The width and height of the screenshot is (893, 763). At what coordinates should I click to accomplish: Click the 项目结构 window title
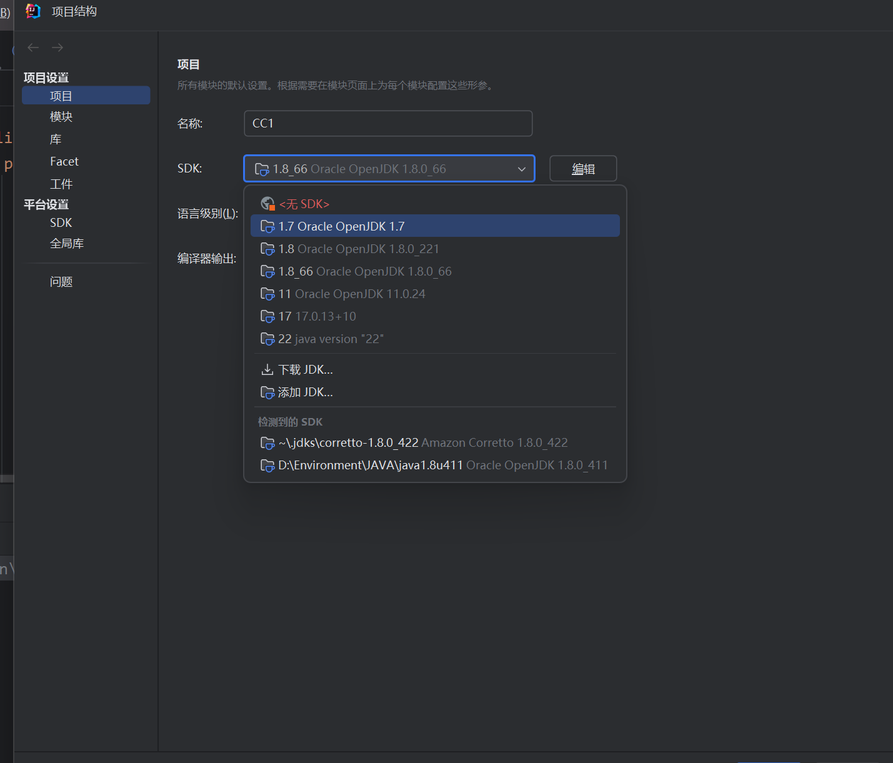tap(74, 12)
